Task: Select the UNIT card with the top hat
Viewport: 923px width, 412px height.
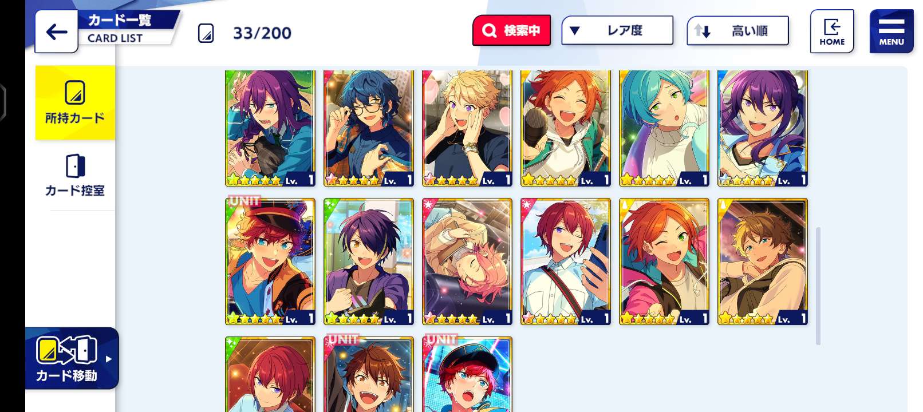Action: click(270, 262)
